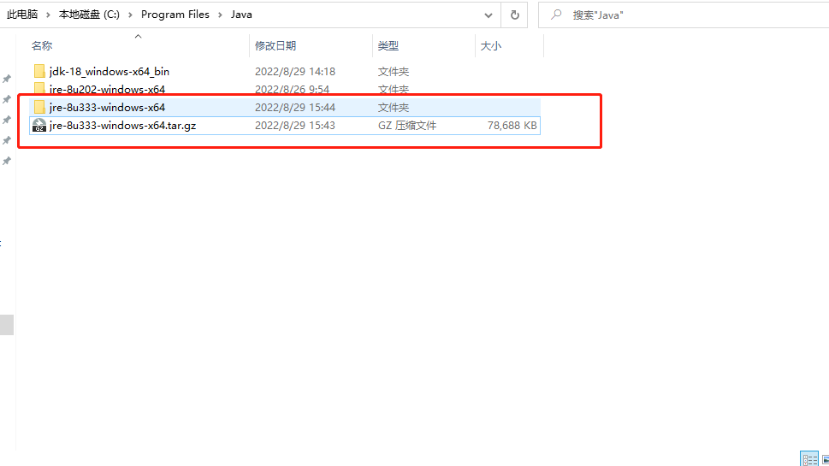Select jre-8u333-windows-x64.tar.gz file name
Viewport: 829px width, 466px height.
tap(122, 125)
